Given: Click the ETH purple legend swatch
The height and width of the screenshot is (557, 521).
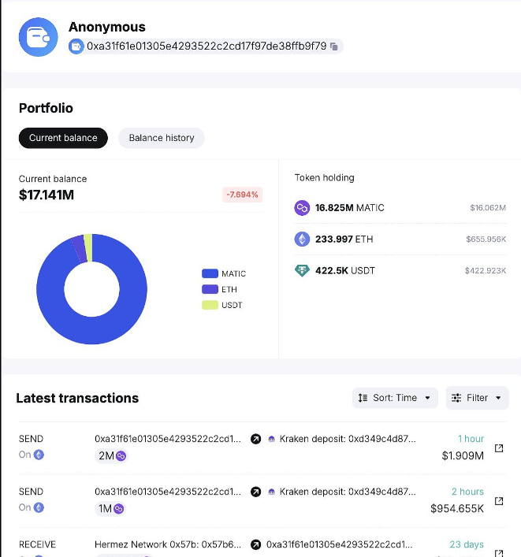Looking at the screenshot, I should pos(210,289).
